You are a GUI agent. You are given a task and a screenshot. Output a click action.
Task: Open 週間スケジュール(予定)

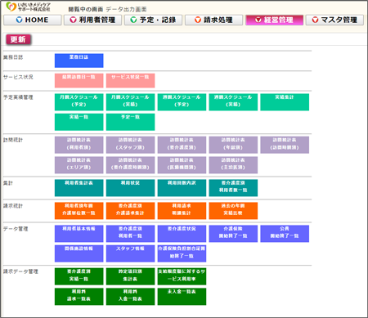click(182, 102)
